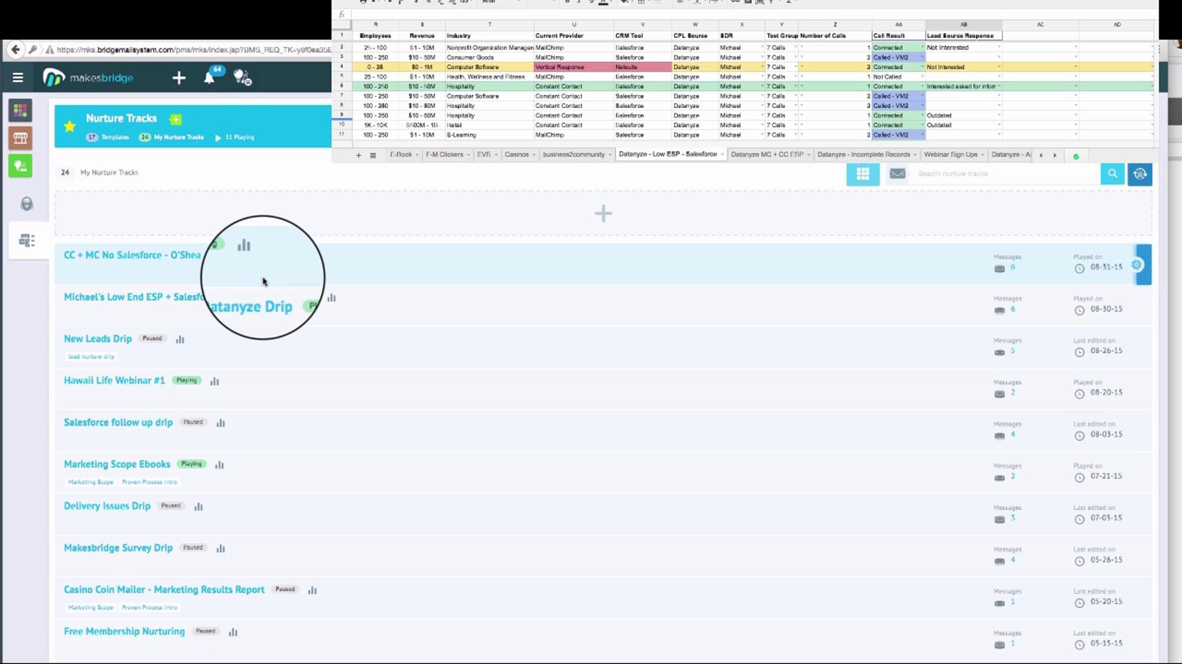Open the gear settings on CC + MC row
The height and width of the screenshot is (664, 1182).
pos(1137,265)
